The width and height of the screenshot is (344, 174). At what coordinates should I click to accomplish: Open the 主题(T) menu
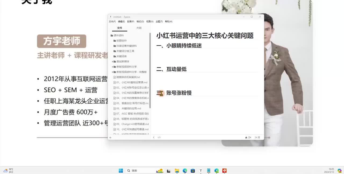[159, 21]
